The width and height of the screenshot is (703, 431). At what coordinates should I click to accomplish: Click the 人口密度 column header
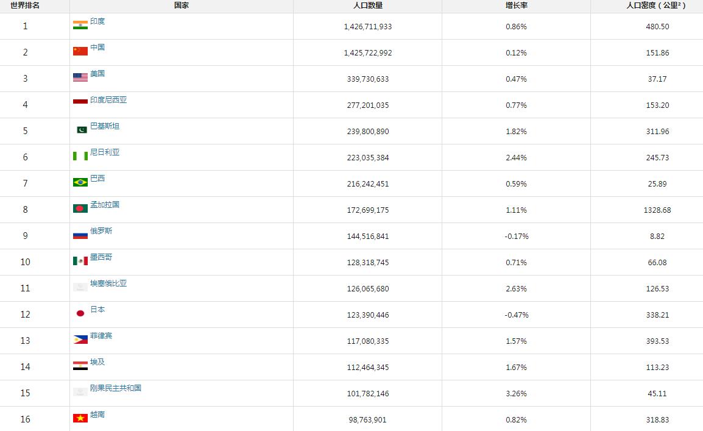pyautogui.click(x=656, y=5)
